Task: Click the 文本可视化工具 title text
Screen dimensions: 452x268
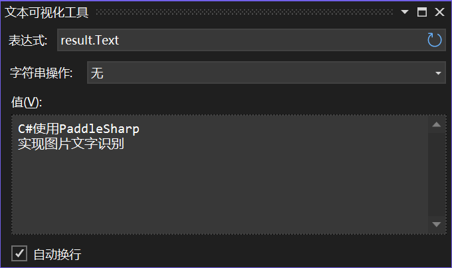Action: tap(47, 13)
